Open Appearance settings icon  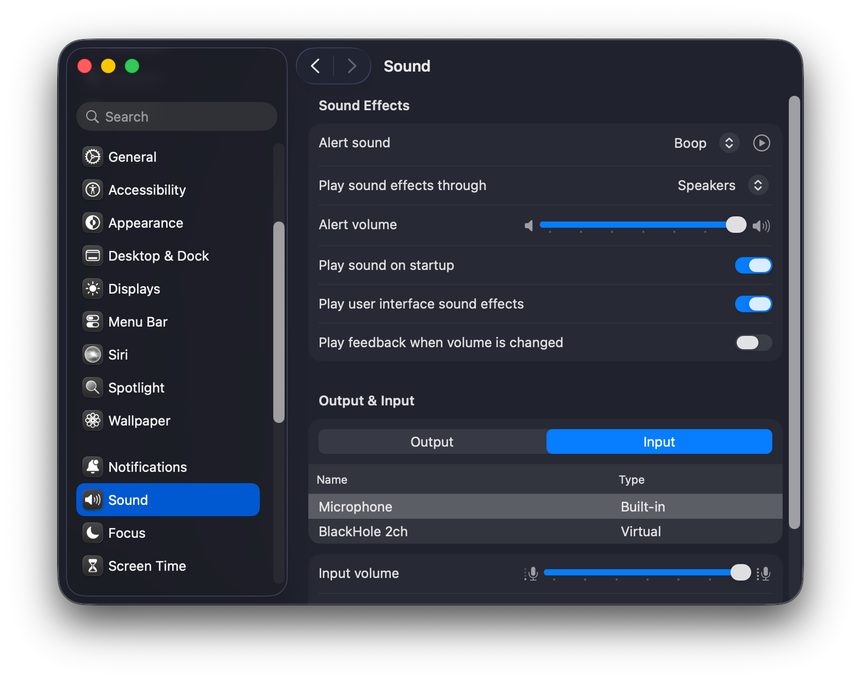93,223
